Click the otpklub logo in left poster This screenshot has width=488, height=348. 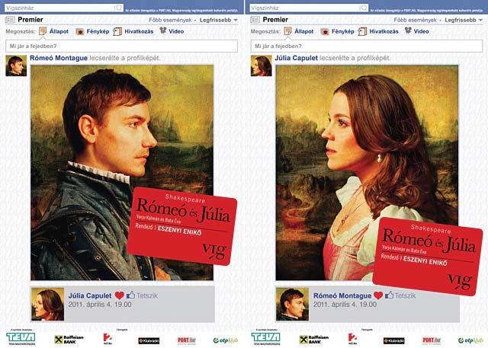point(226,340)
